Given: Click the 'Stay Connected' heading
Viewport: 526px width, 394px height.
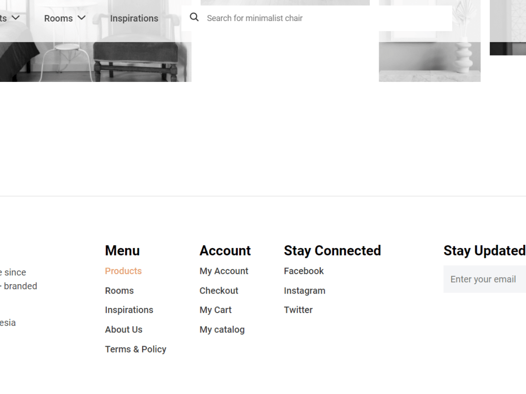Looking at the screenshot, I should [332, 251].
